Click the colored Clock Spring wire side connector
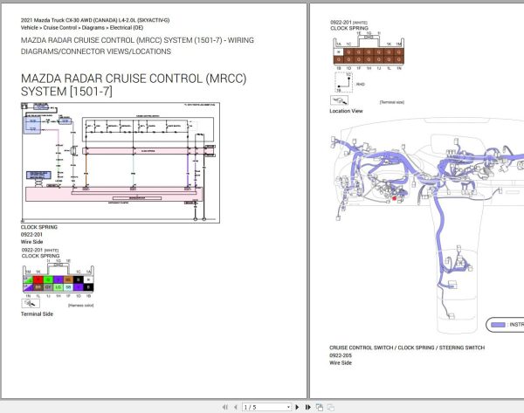This screenshot has width=524, height=413. pyautogui.click(x=59, y=279)
